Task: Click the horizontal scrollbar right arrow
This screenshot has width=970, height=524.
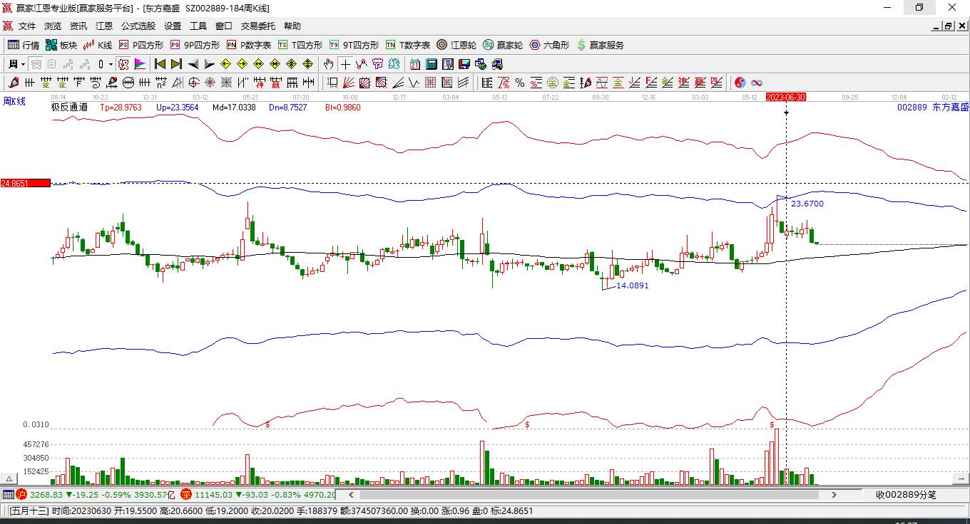Action: pyautogui.click(x=834, y=494)
